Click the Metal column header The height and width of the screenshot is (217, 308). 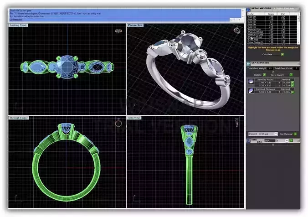pos(256,14)
